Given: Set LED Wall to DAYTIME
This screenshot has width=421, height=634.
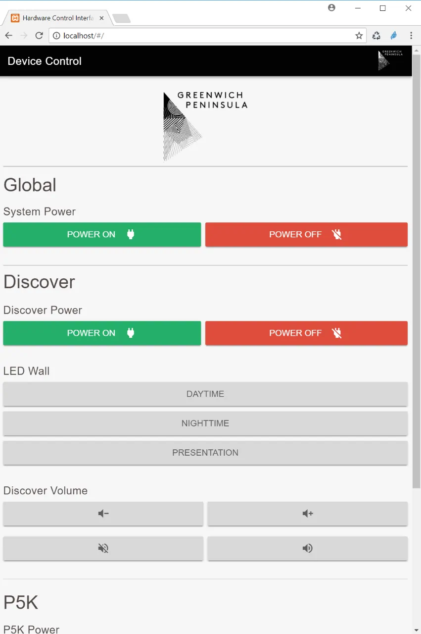Looking at the screenshot, I should (x=205, y=394).
